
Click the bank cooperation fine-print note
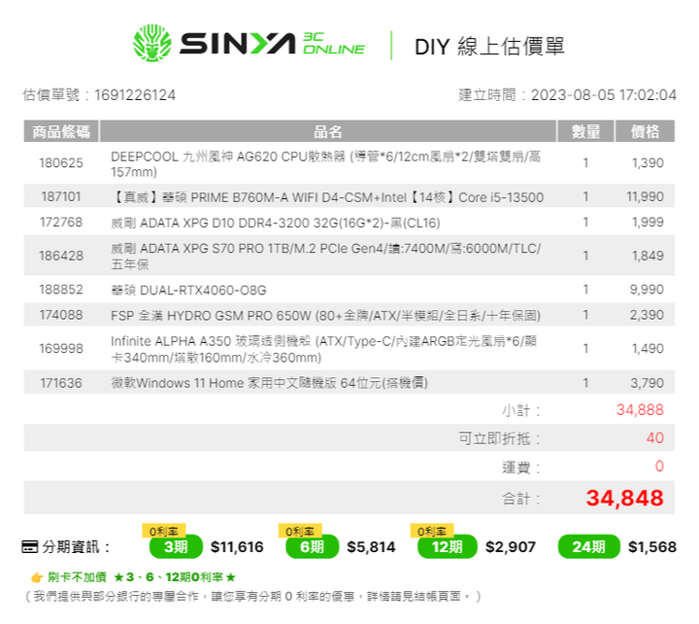pos(253,597)
